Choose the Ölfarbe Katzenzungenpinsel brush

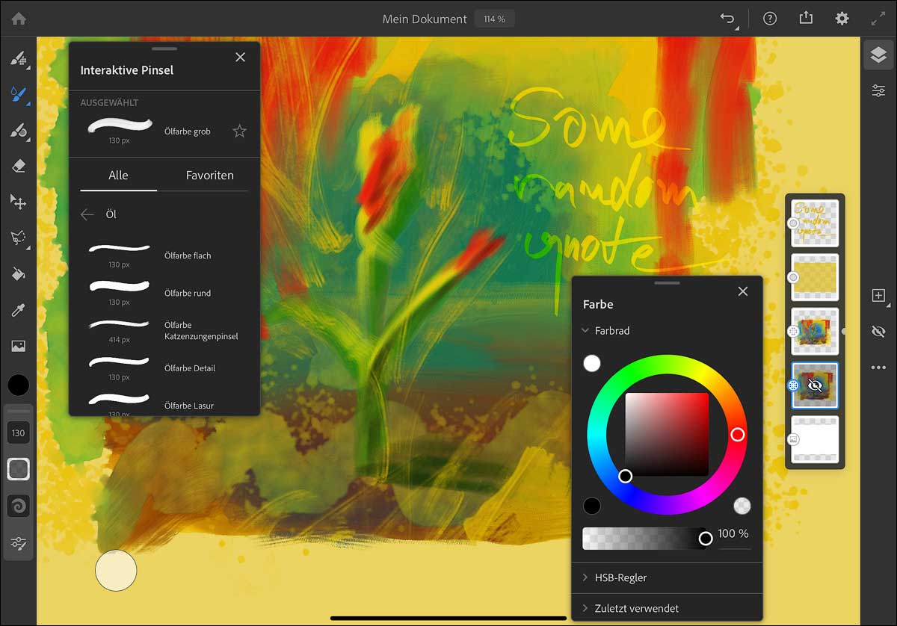click(x=164, y=331)
